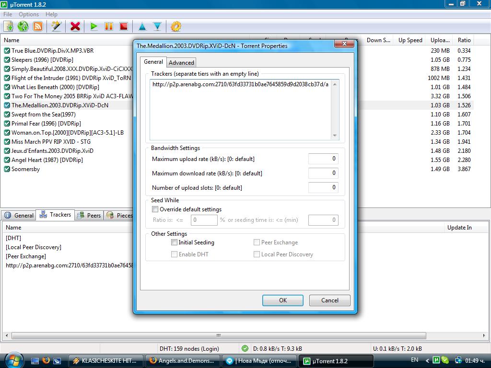Viewport: 491px width, 368px height.
Task: Switch to the Peers tab in the main window
Action: tap(89, 215)
